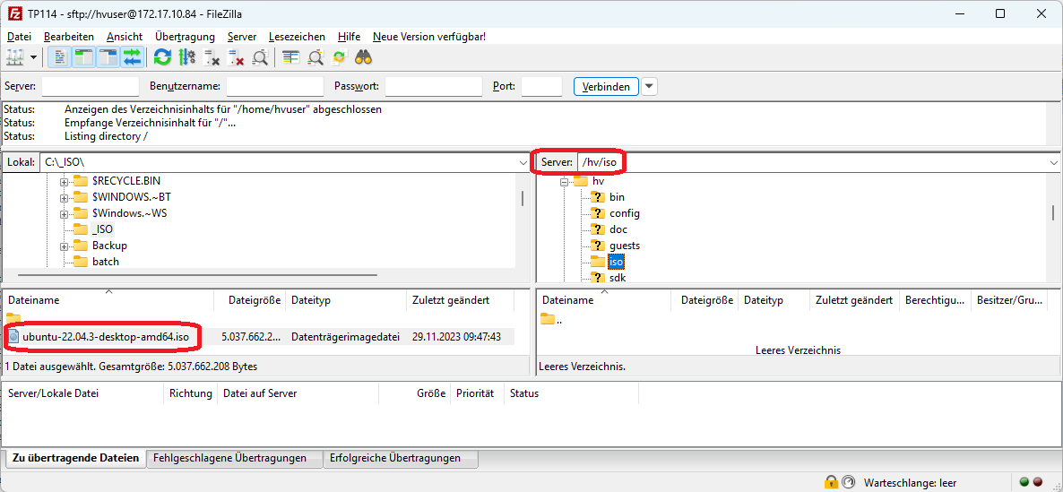Open the Übertragung menu
This screenshot has height=492, width=1063.
pos(185,37)
